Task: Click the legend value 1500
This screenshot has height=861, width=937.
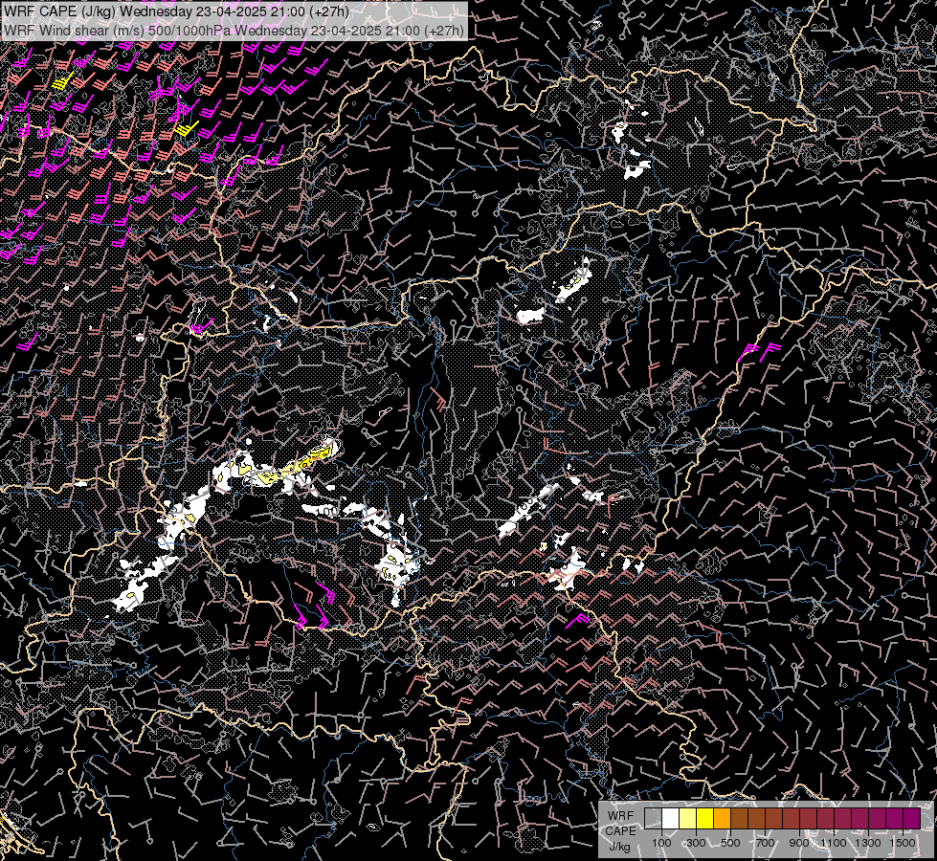Action: coord(903,843)
